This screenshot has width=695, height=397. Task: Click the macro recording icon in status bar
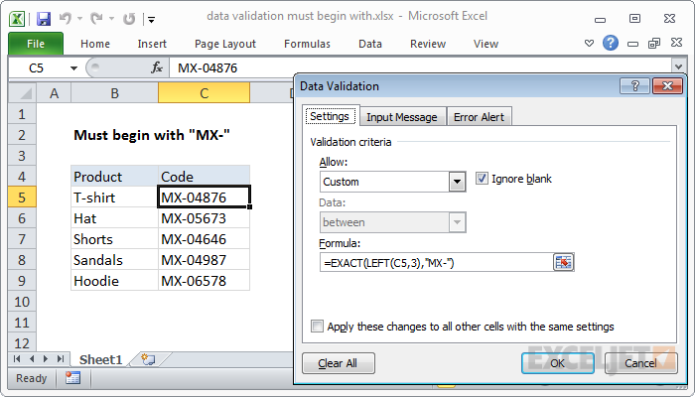72,378
